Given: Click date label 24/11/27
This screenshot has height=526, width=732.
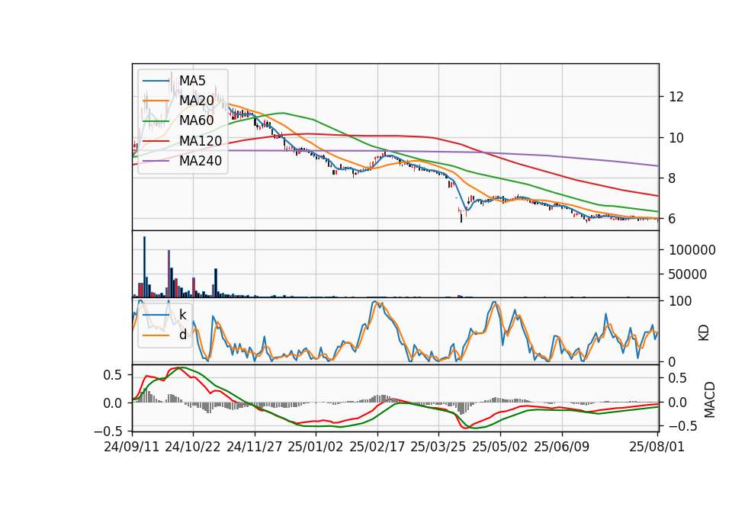Looking at the screenshot, I should pos(255,447).
